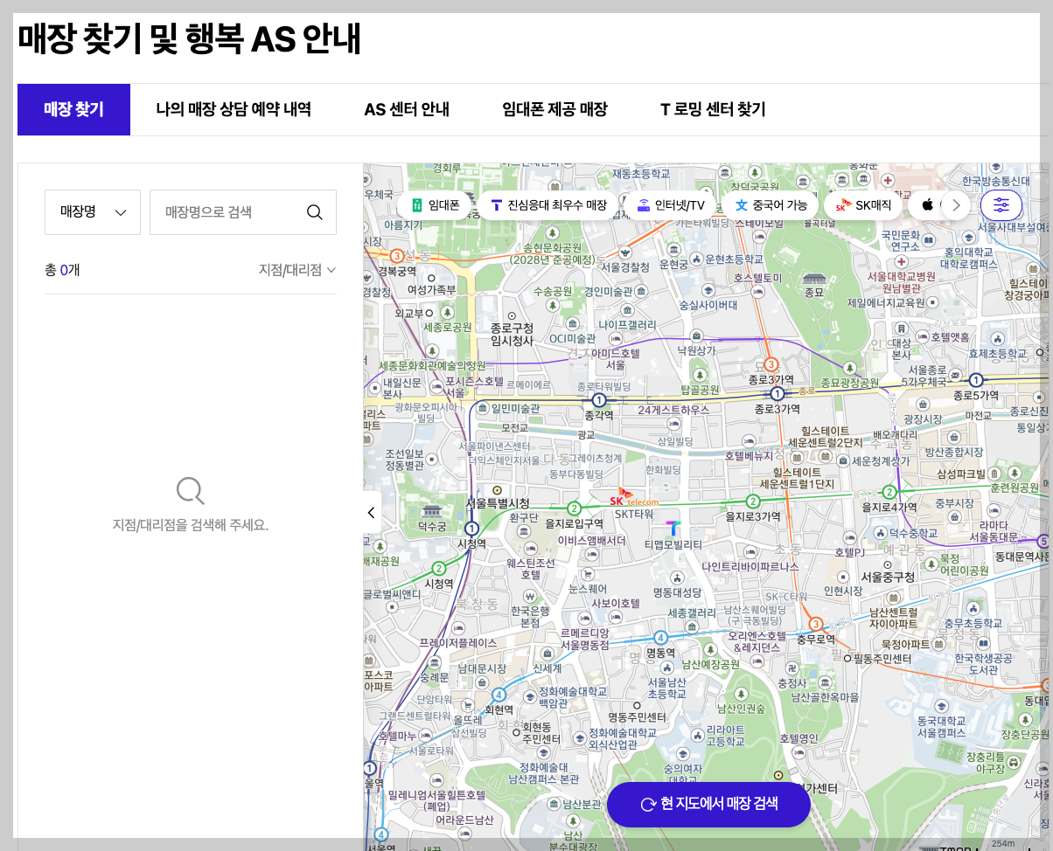1053x851 pixels.
Task: Go to T 로밍 센터 찾기 tab
Action: (x=713, y=109)
